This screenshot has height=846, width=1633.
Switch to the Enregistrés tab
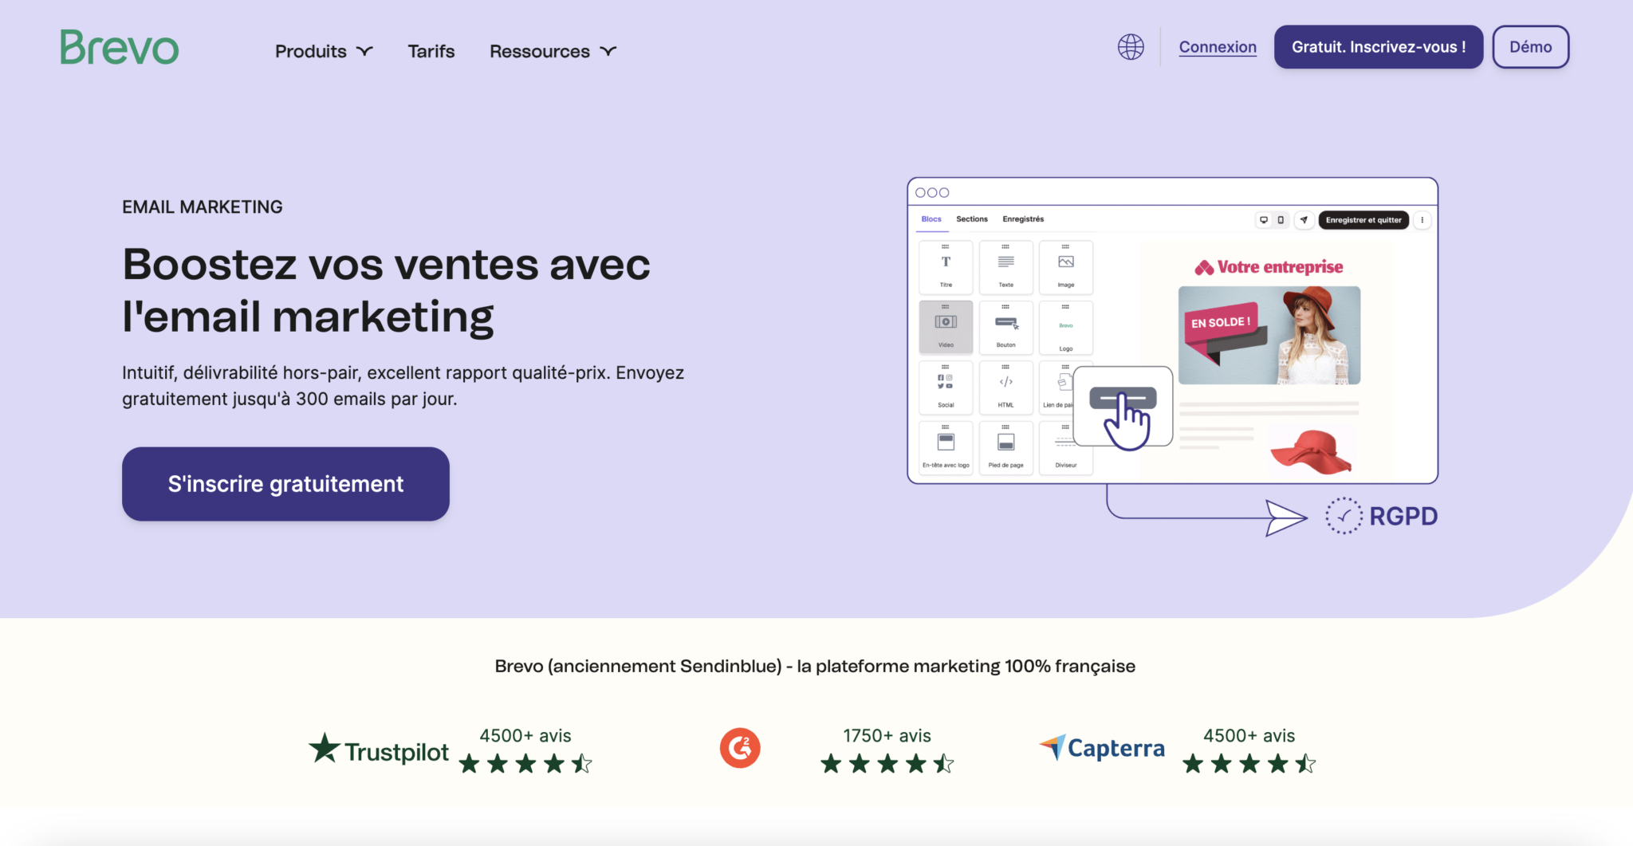[1023, 218]
